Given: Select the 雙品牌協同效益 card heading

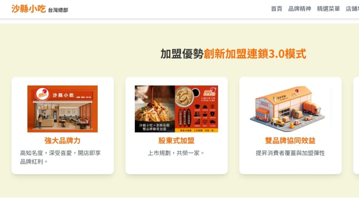Looking at the screenshot, I should coord(290,141).
